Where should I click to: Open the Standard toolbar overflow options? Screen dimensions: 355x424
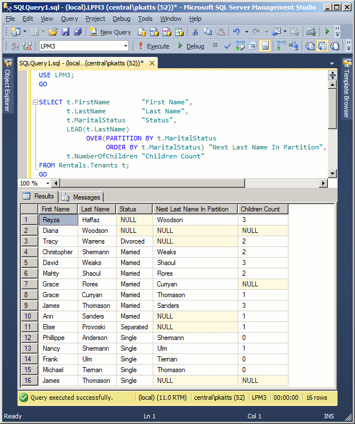coord(337,32)
